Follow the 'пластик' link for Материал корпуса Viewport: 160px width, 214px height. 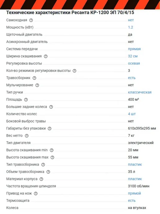click(x=135, y=179)
